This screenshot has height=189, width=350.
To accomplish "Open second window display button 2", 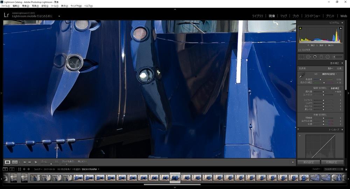I will click(x=12, y=169).
